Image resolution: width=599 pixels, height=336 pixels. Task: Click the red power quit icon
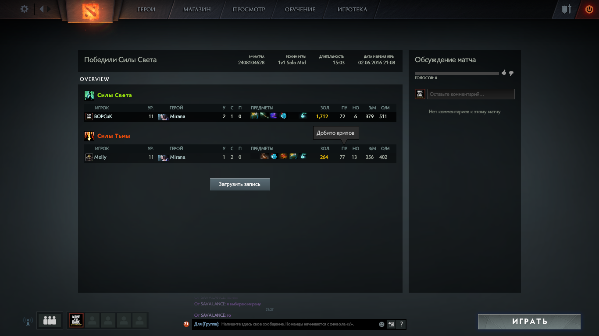589,9
